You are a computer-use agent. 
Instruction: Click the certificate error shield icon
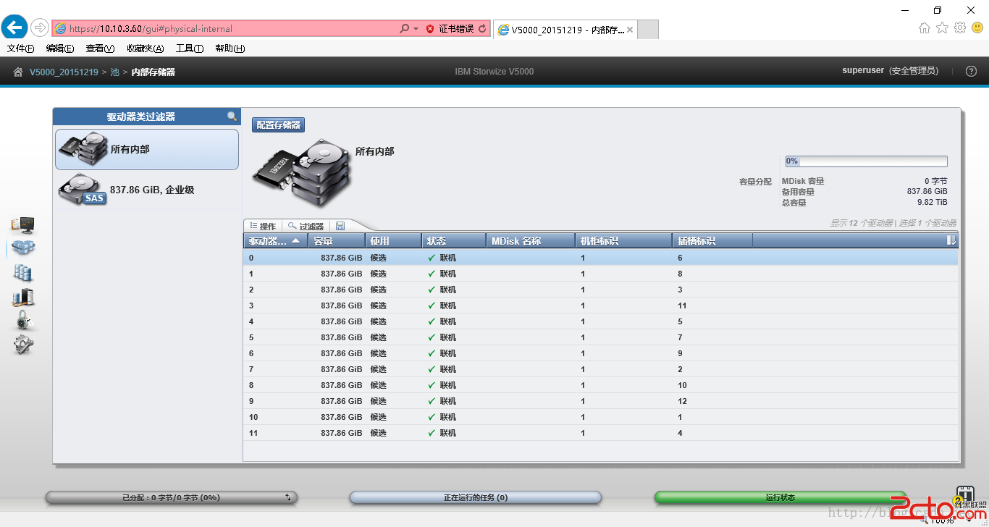(430, 29)
